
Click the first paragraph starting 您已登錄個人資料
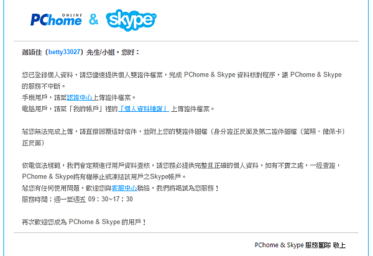tap(182, 80)
